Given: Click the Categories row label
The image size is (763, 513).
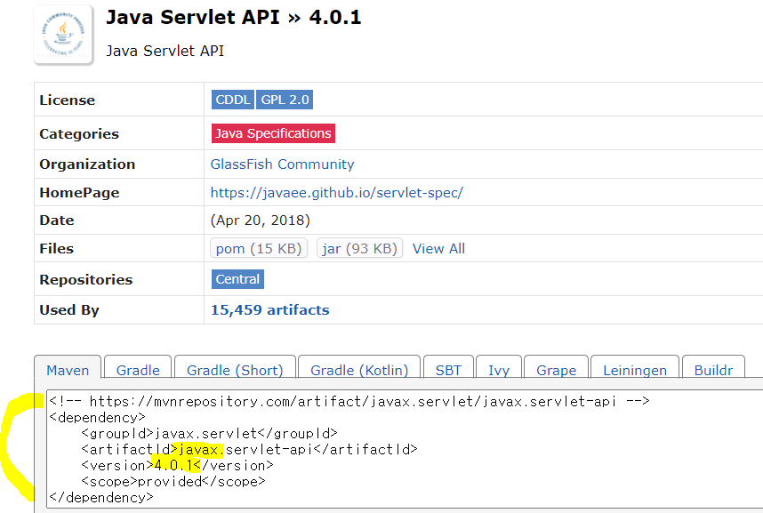Looking at the screenshot, I should coord(79,134).
